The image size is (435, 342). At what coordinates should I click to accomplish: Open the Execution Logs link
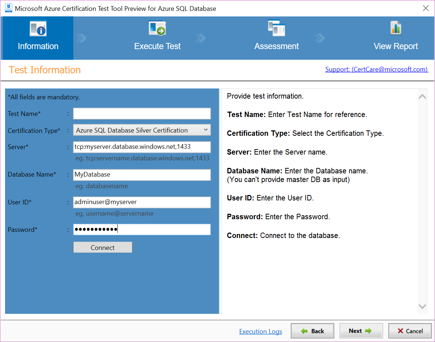260,332
